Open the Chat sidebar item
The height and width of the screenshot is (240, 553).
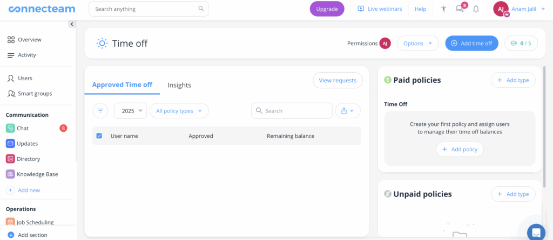point(23,129)
